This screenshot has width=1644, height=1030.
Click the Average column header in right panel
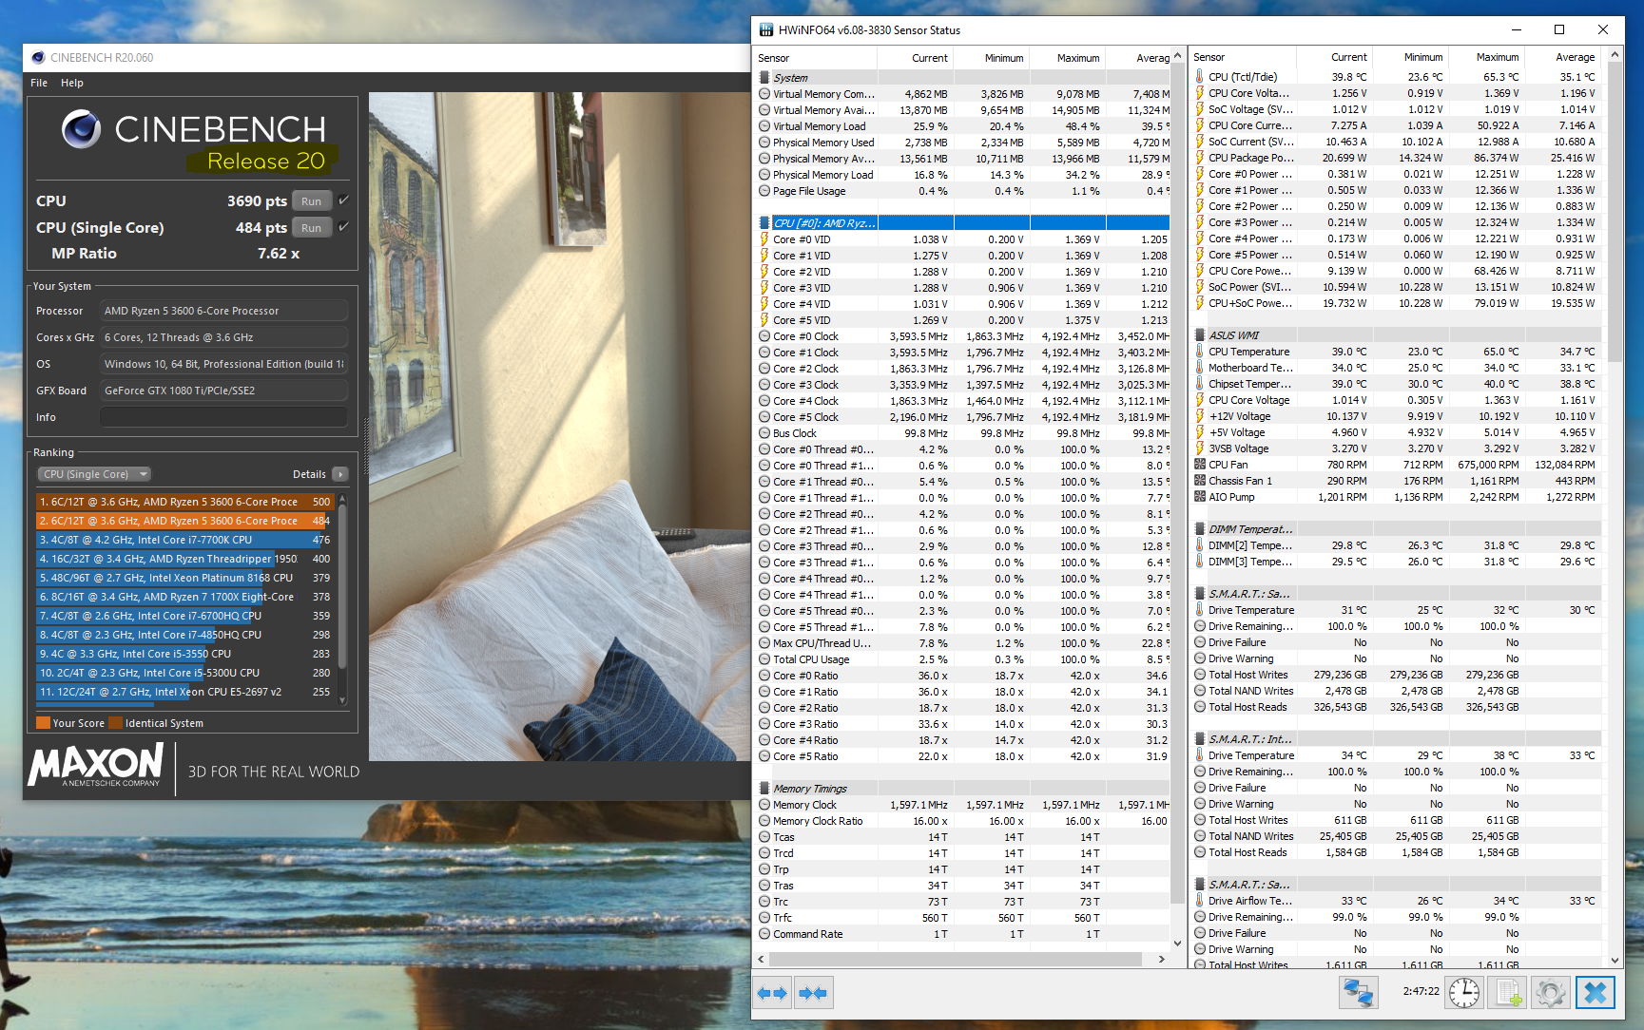pyautogui.click(x=1562, y=57)
